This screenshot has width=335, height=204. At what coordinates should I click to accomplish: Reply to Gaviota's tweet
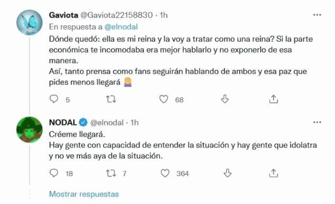pos(54,99)
